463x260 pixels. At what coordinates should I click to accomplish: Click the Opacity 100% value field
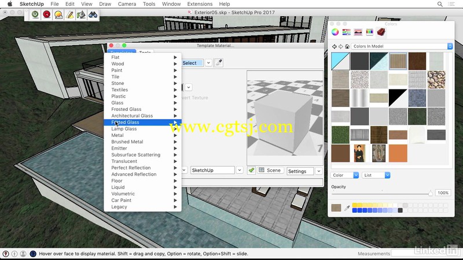[443, 193]
